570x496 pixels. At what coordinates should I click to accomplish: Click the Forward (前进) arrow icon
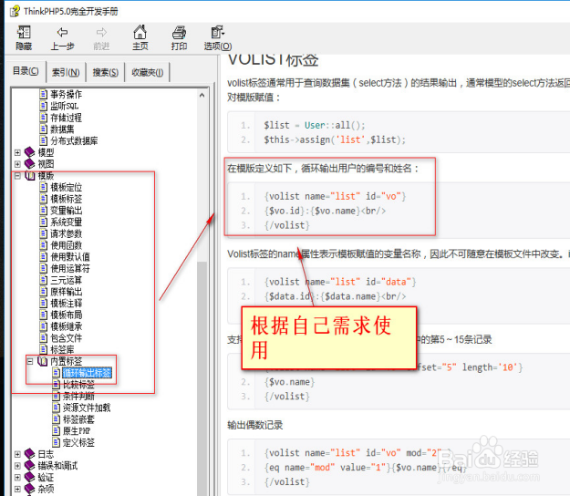(x=101, y=32)
